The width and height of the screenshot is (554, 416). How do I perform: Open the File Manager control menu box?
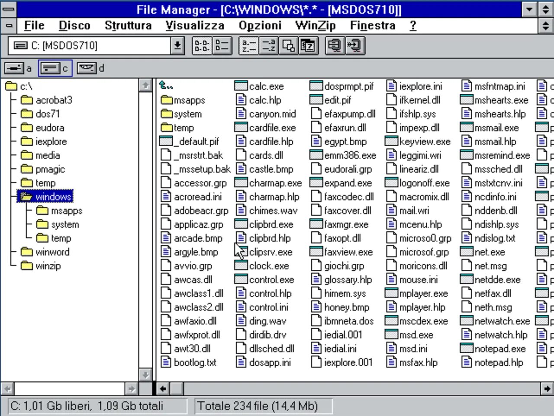[9, 9]
